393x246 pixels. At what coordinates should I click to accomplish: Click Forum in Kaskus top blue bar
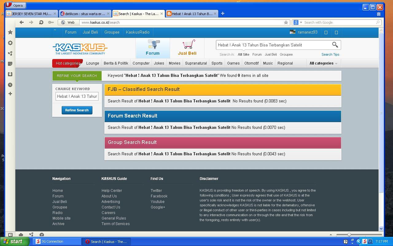click(x=71, y=32)
